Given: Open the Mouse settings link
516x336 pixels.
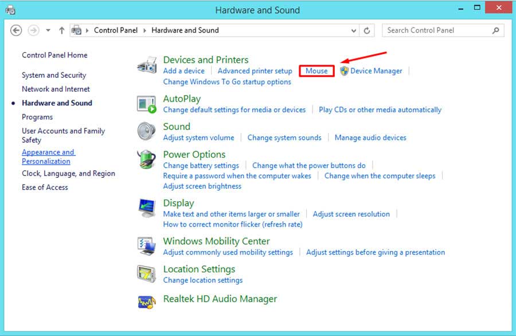Looking at the screenshot, I should pos(316,71).
